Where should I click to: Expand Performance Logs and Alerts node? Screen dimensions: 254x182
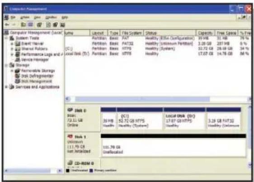[x=12, y=54]
